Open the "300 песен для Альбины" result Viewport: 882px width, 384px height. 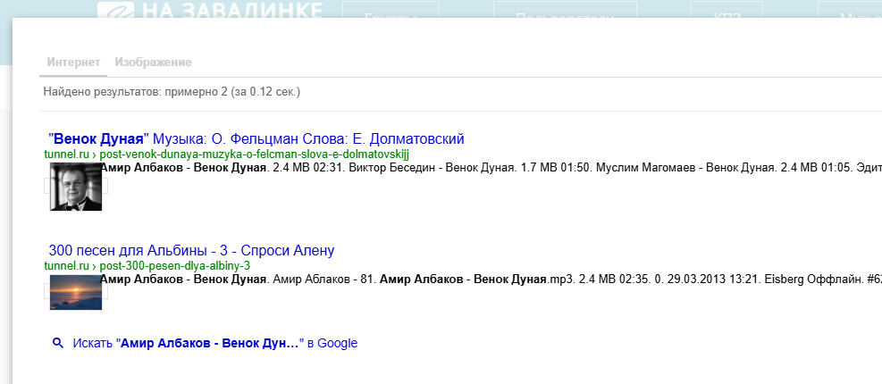[x=190, y=251]
